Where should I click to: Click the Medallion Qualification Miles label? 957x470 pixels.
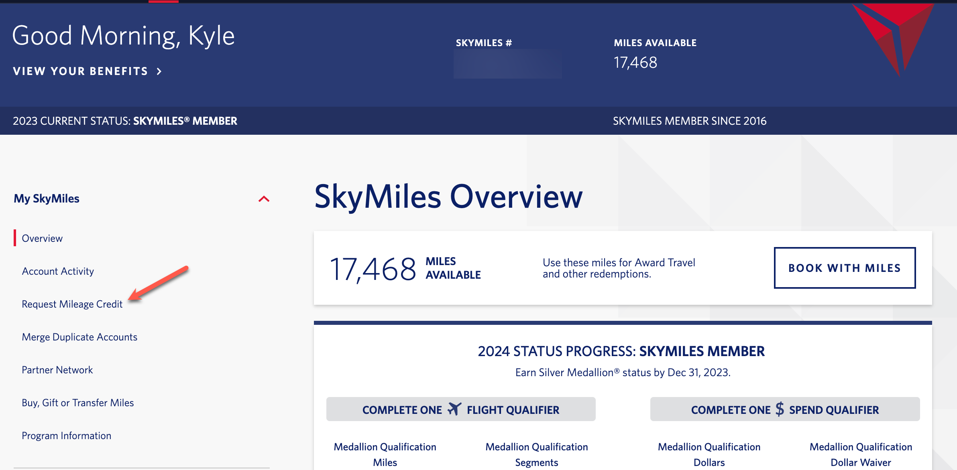pyautogui.click(x=385, y=453)
